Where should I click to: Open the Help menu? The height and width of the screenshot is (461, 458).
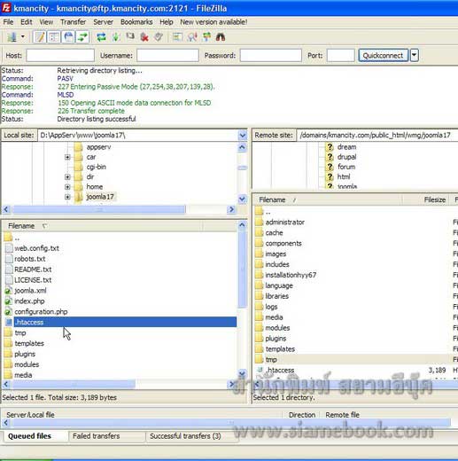click(x=167, y=22)
